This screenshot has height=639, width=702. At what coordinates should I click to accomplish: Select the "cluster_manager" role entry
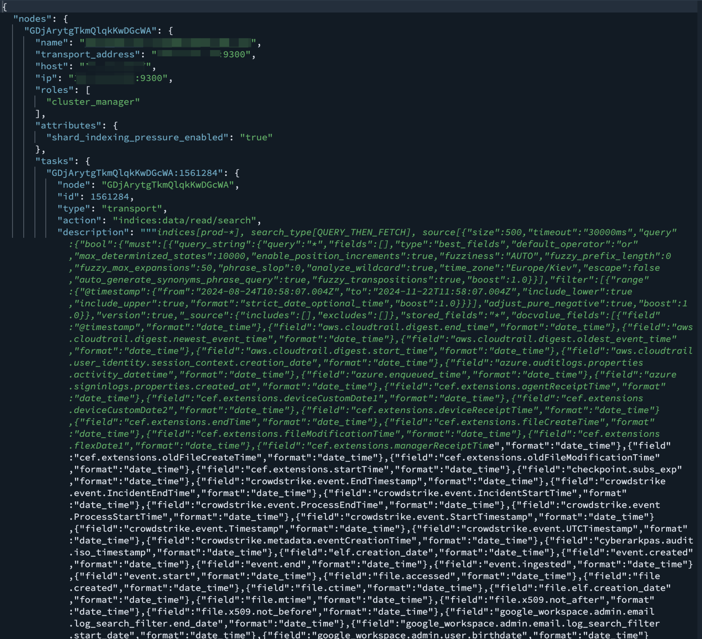pos(93,102)
